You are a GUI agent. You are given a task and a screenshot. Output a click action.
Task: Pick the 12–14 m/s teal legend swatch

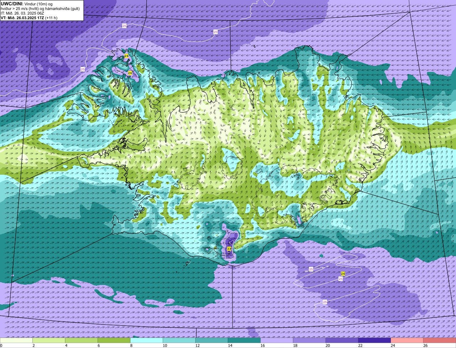click(212, 341)
